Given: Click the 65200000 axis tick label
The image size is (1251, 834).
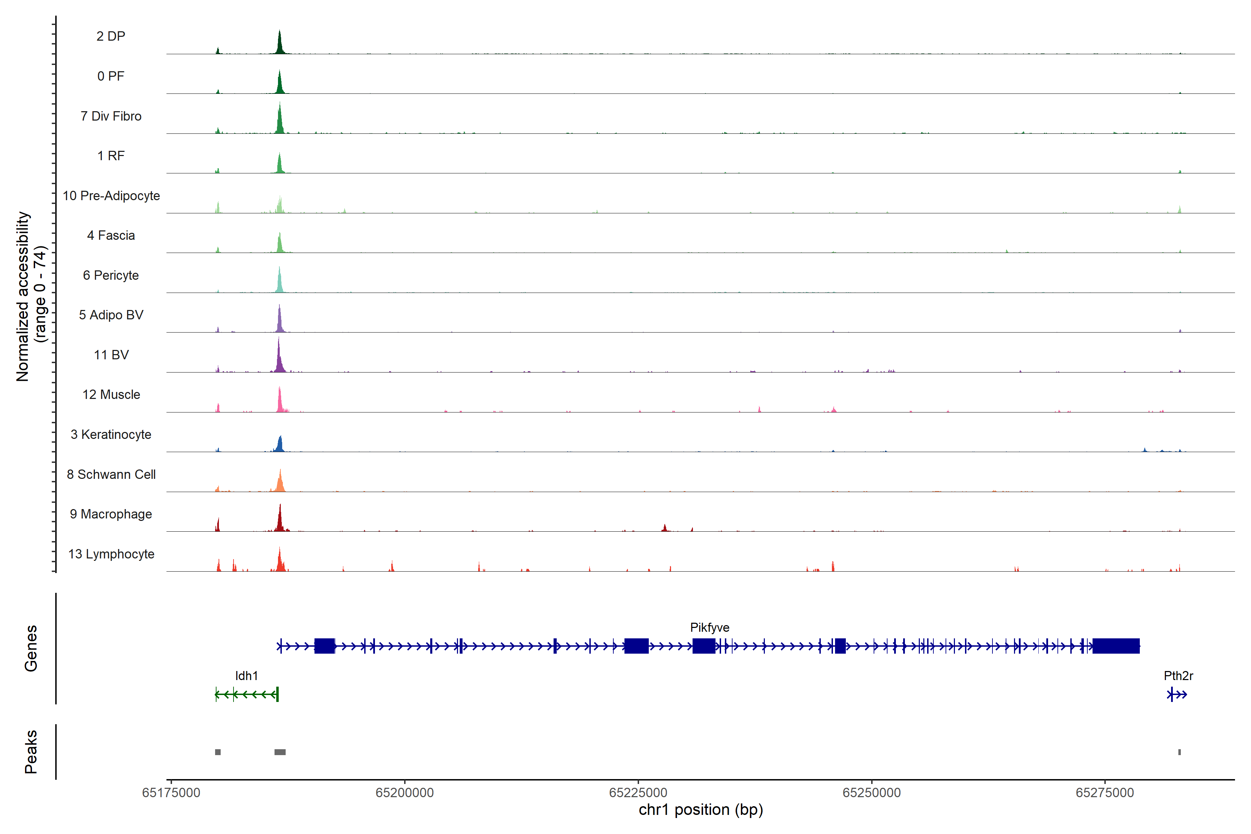Looking at the screenshot, I should click(404, 793).
